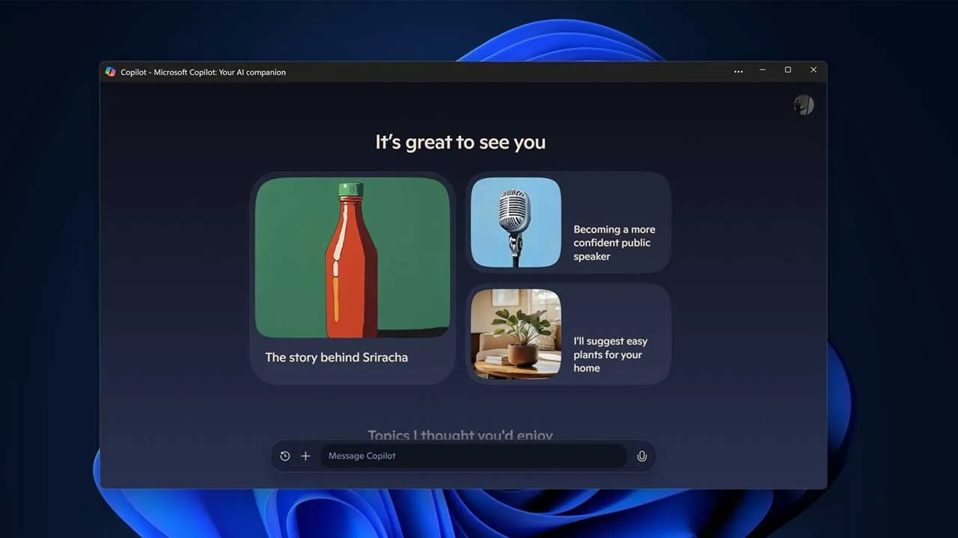Choose "Becoming a more confident public speaker"
Viewport: 958px width, 538px height.
[x=614, y=243]
